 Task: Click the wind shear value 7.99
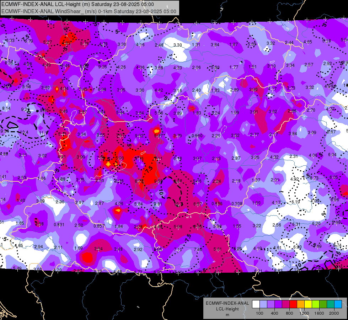(315, 201)
